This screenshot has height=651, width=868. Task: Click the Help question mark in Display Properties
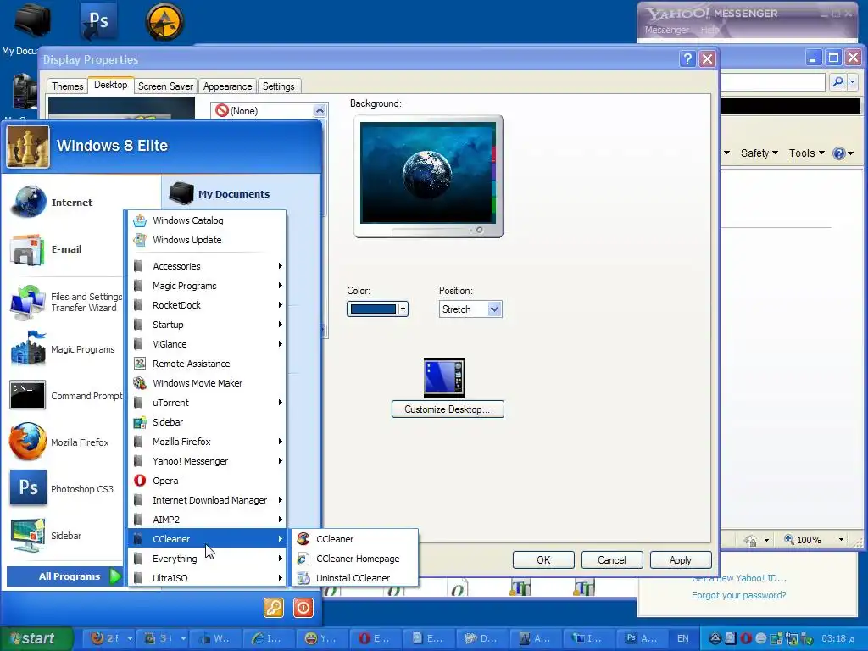coord(687,58)
